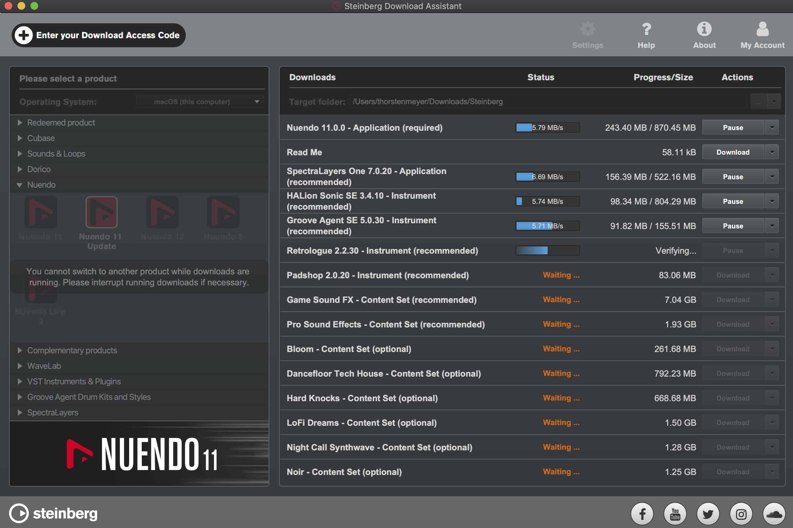The image size is (793, 528).
Task: Open the About info icon
Action: coord(704,29)
